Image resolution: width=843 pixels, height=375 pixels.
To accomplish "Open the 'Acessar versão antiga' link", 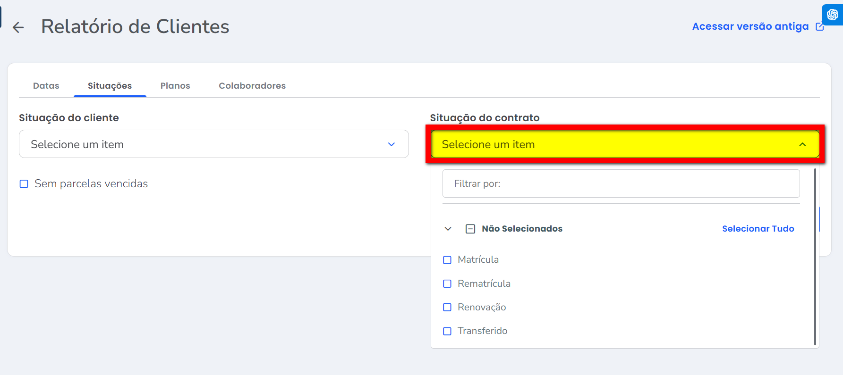I will coord(750,26).
